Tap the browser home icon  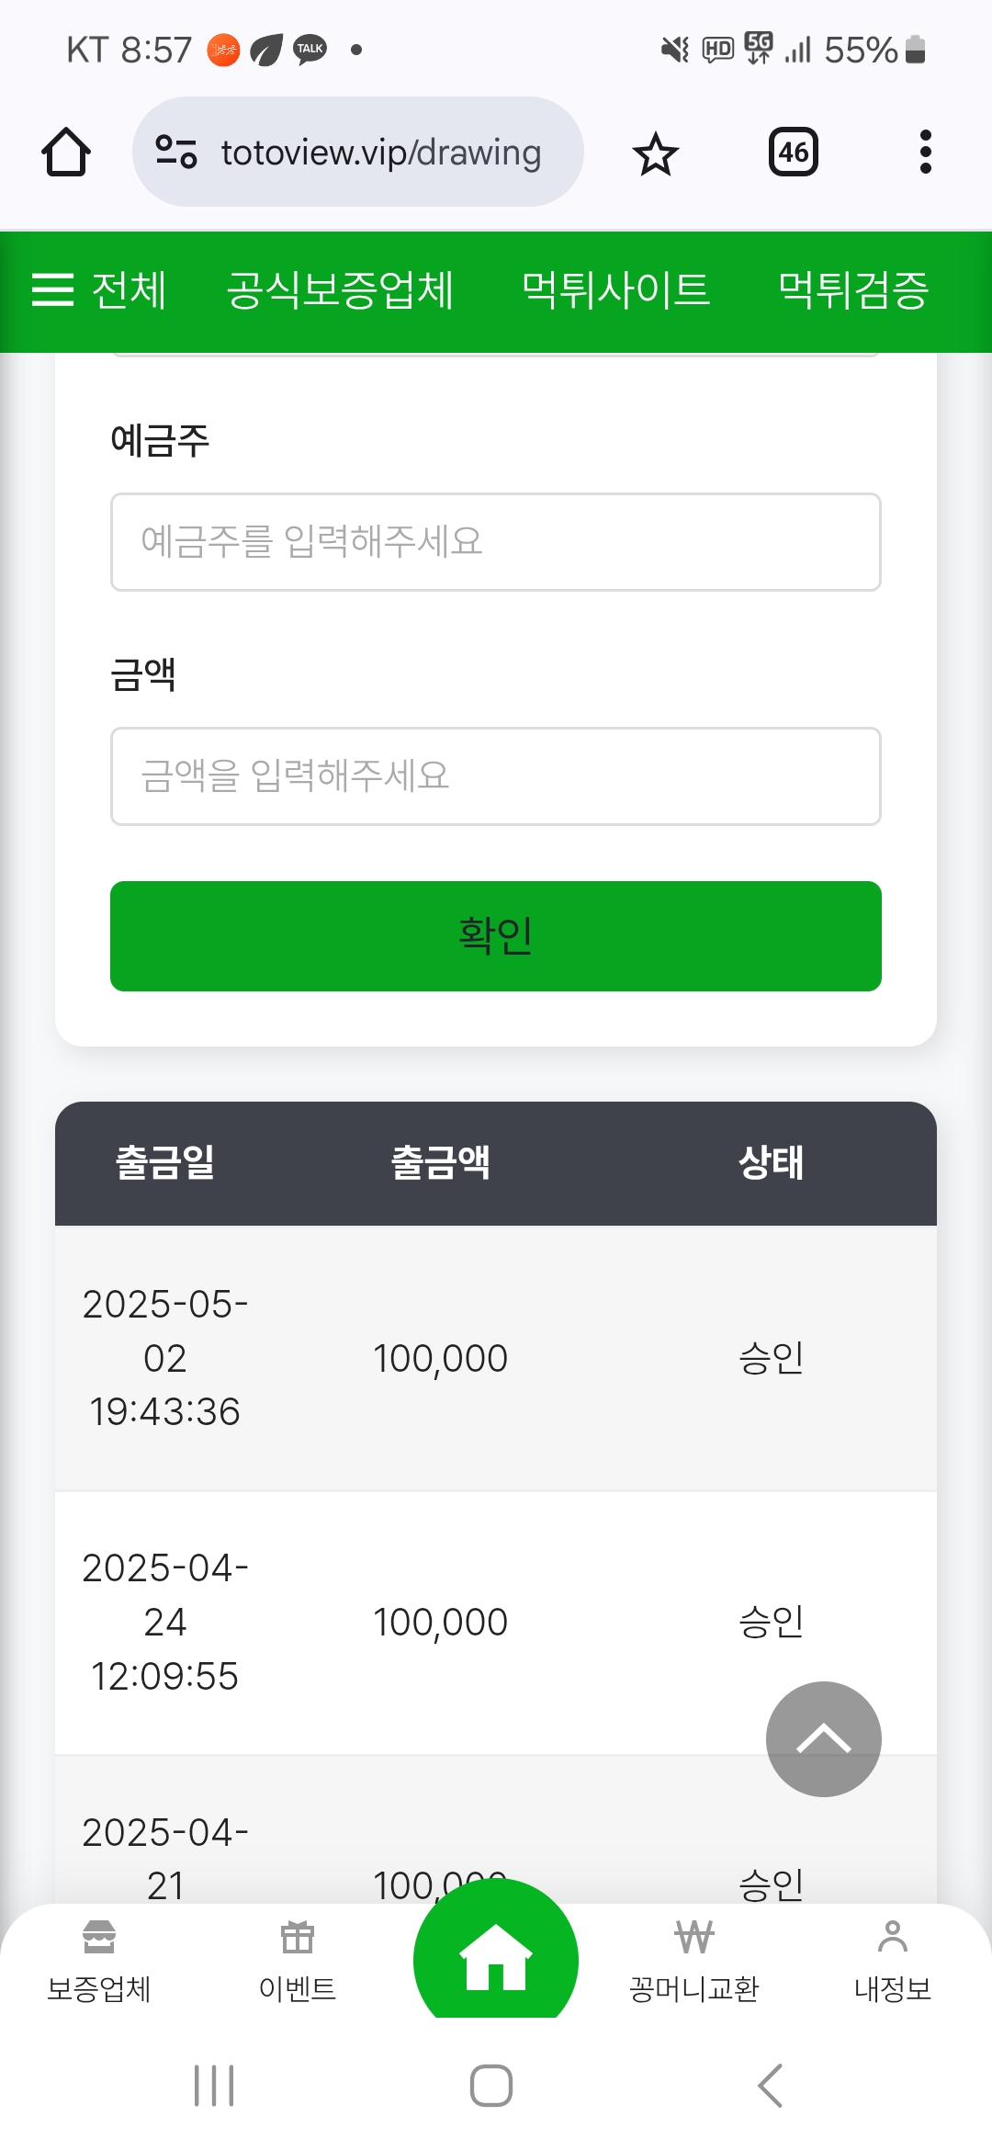66,152
